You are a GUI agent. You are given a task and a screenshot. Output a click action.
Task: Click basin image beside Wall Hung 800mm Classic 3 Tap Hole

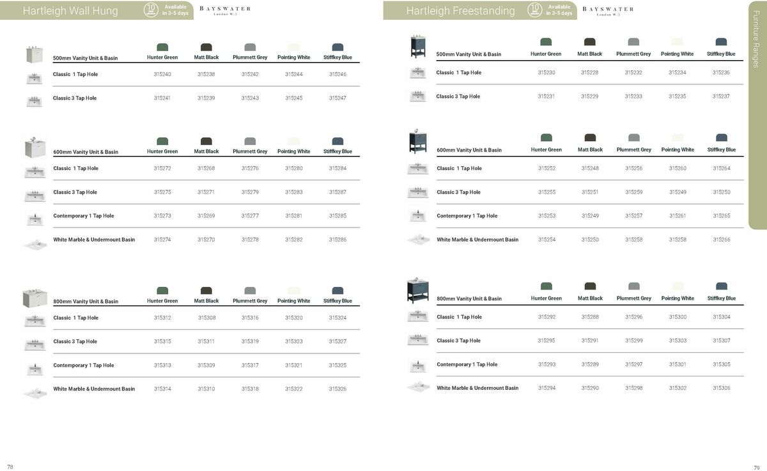coord(35,344)
